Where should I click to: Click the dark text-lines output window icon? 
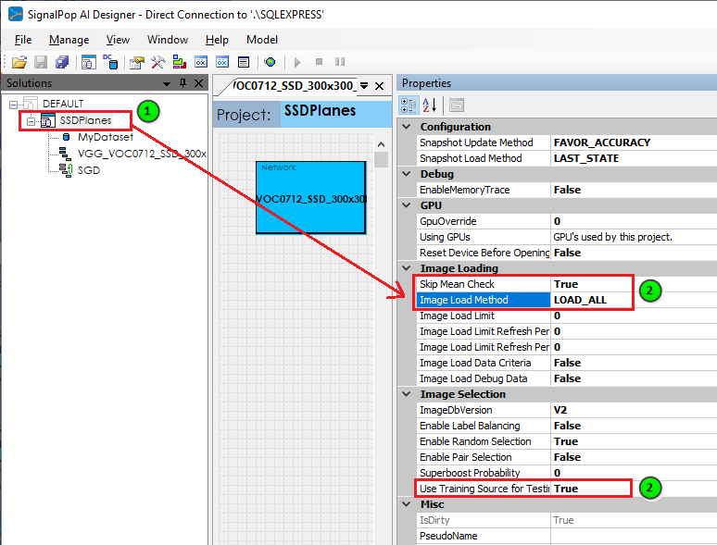[244, 62]
